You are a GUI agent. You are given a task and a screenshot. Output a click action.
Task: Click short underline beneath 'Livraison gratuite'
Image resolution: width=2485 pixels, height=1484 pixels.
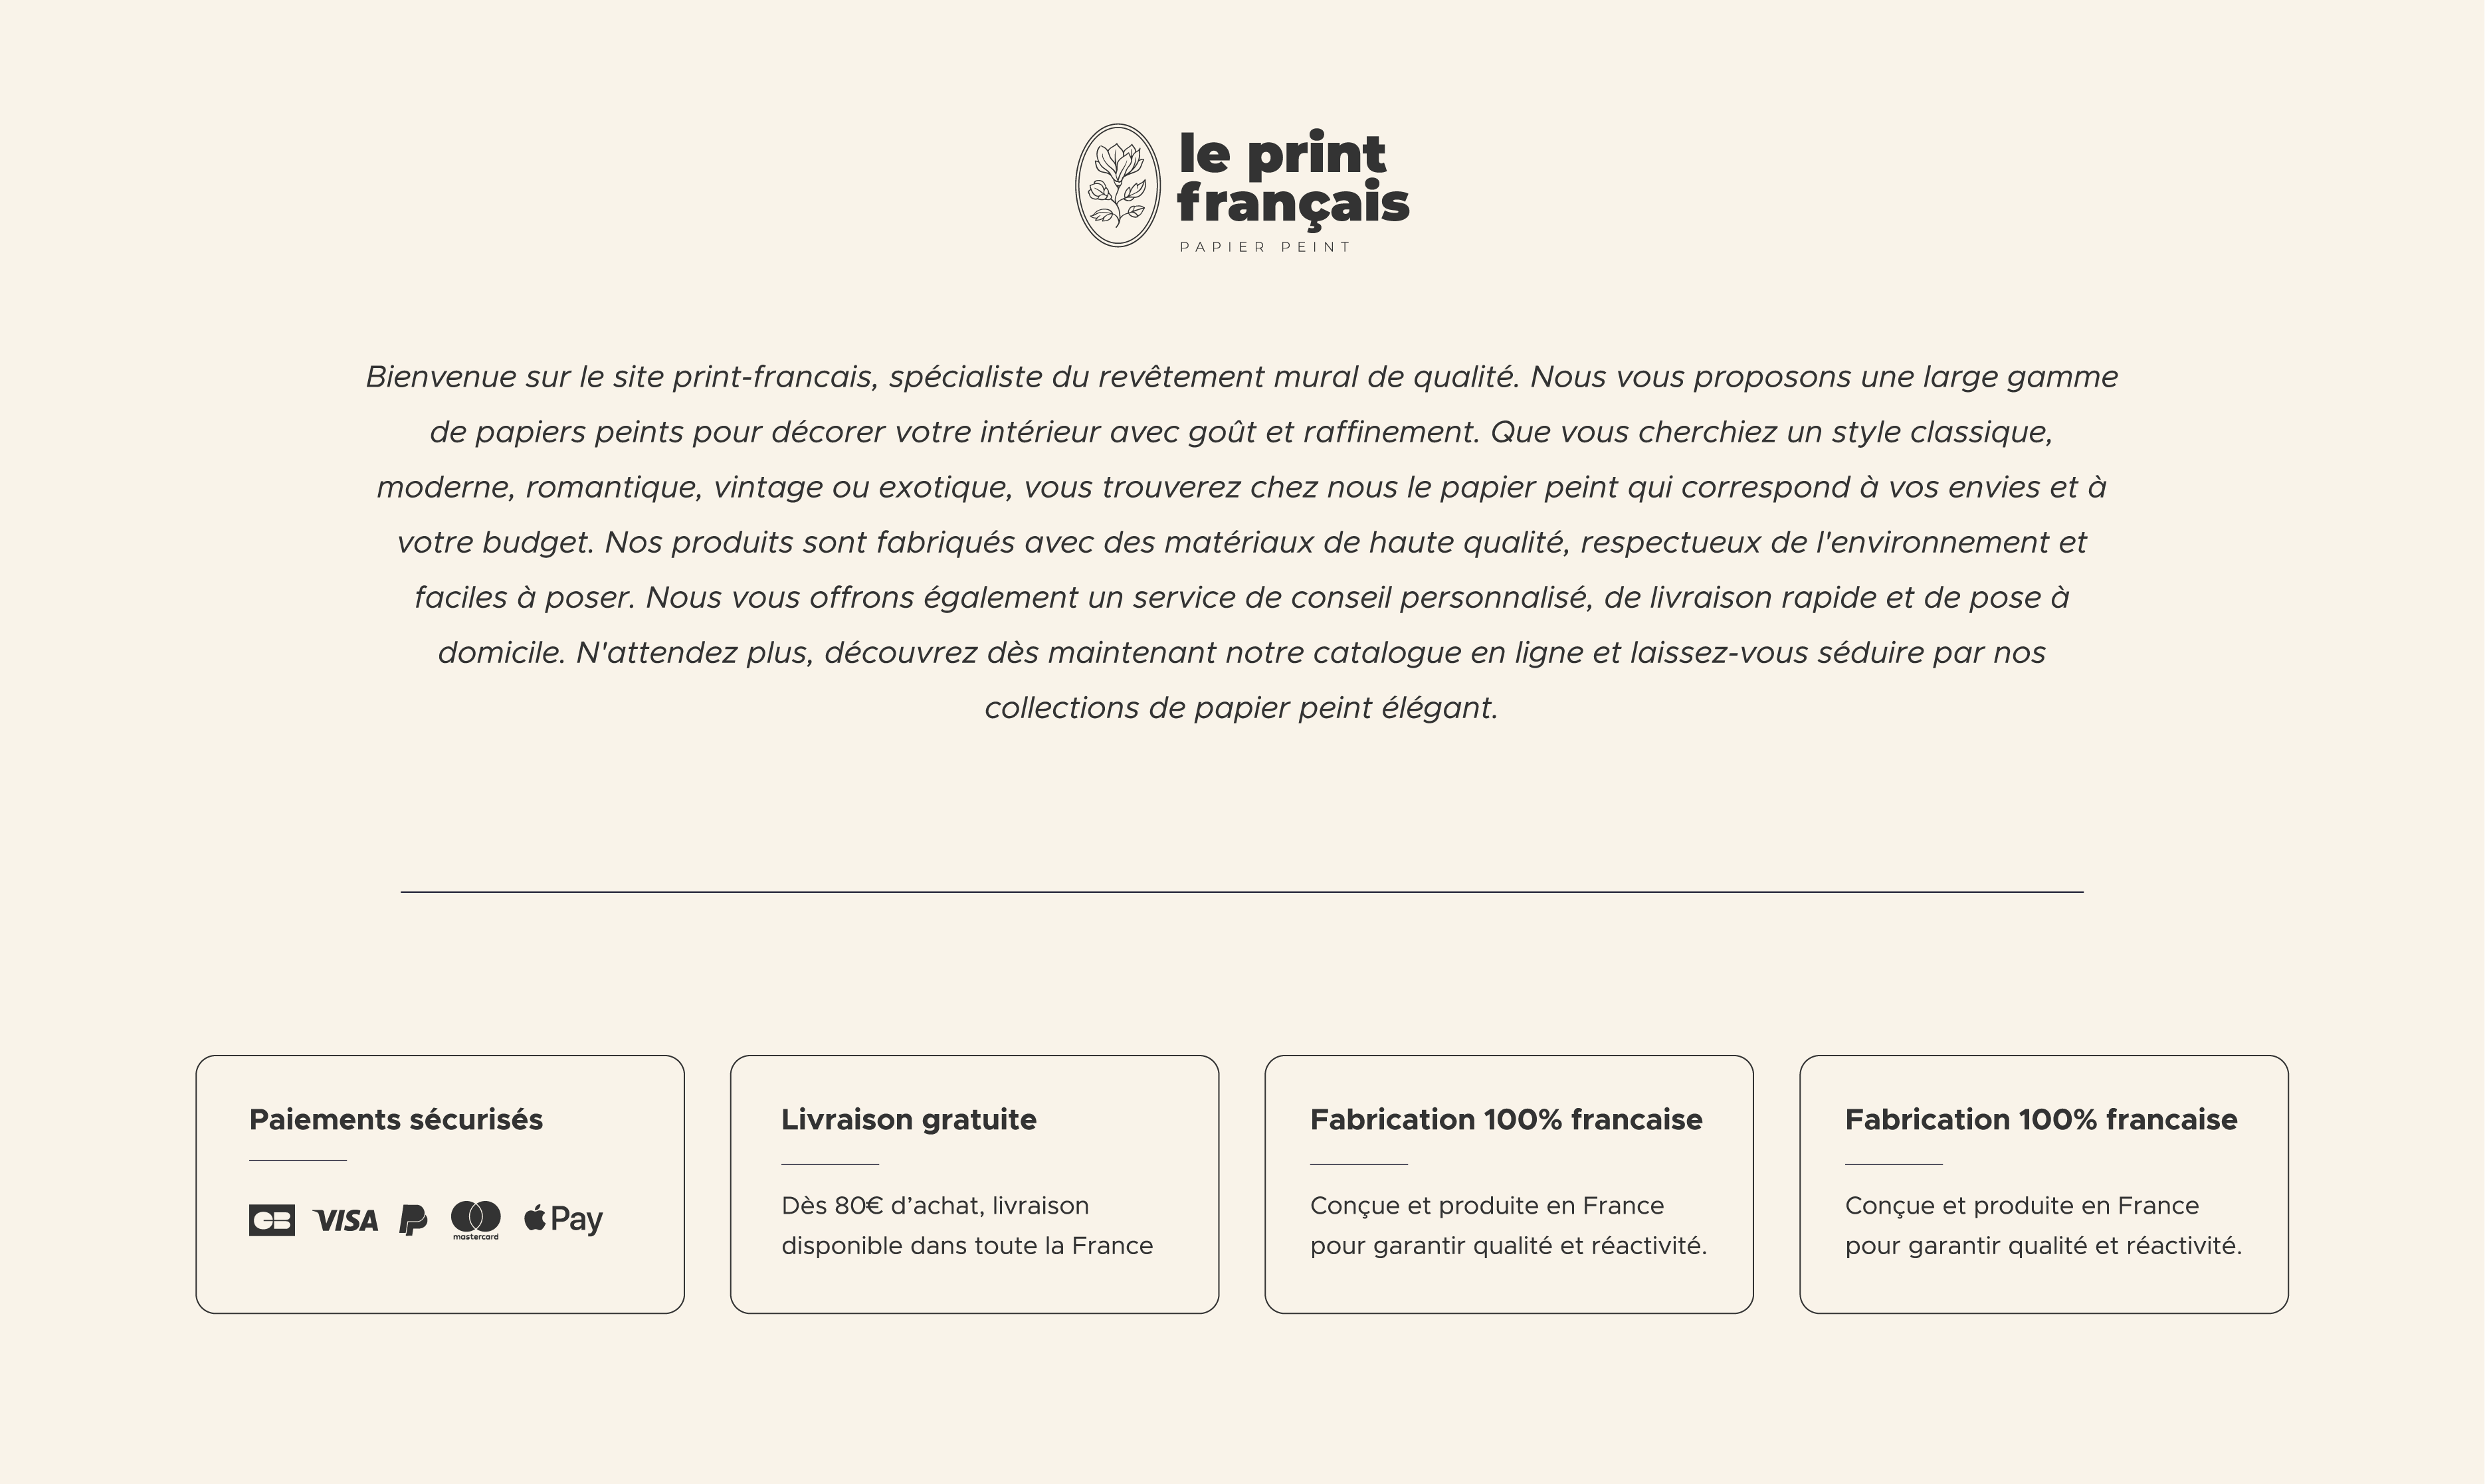(829, 1164)
